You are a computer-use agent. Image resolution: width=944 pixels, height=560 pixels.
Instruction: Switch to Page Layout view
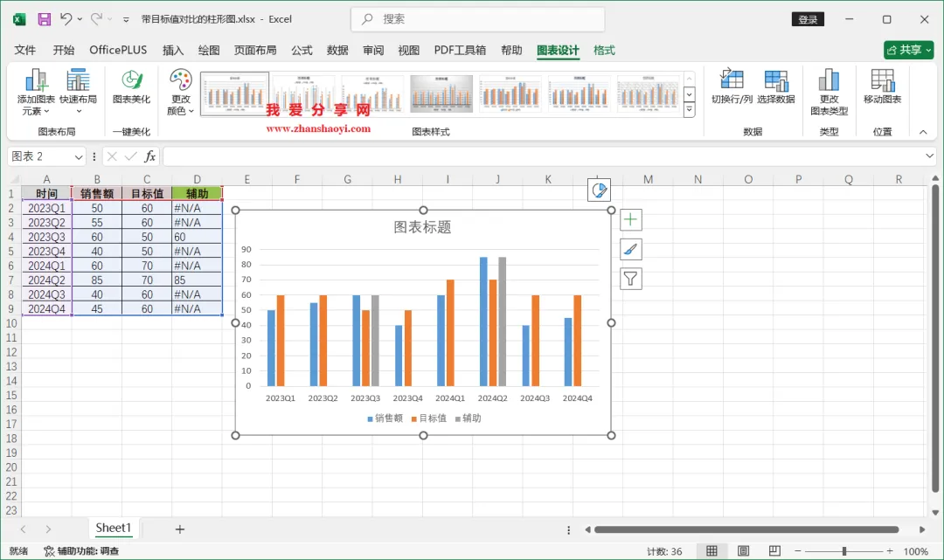tap(744, 551)
